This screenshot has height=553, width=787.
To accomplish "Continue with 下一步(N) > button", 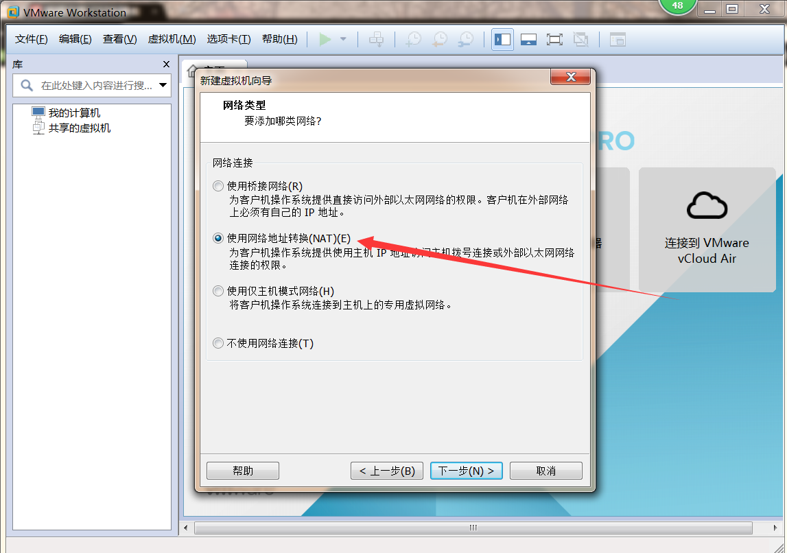I will coord(467,471).
